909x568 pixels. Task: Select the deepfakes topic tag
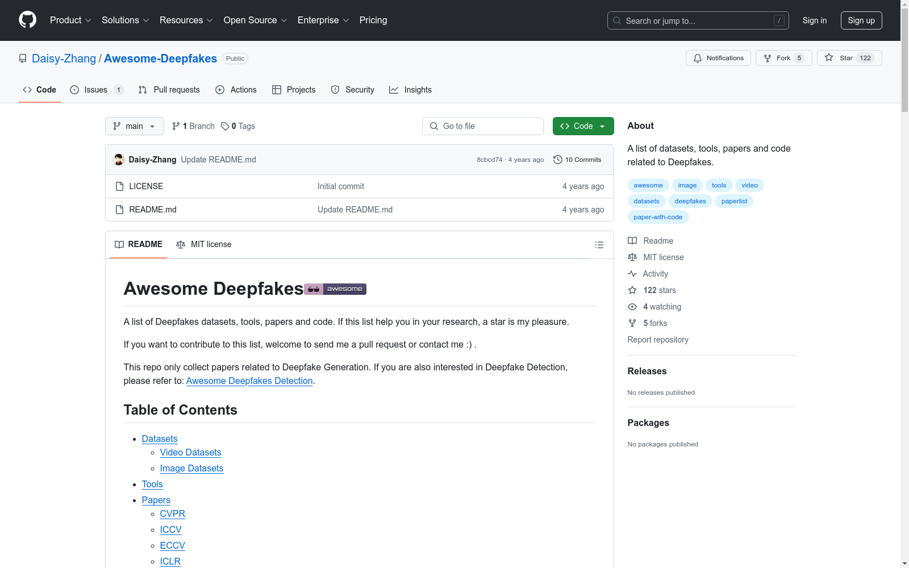click(x=690, y=201)
